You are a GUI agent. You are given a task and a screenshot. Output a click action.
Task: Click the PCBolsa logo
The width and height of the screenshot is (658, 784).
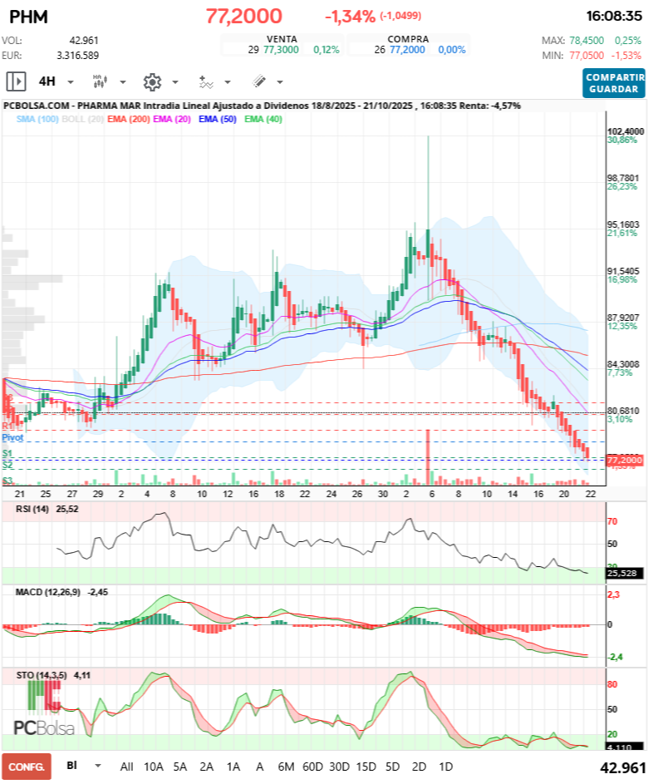(43, 728)
